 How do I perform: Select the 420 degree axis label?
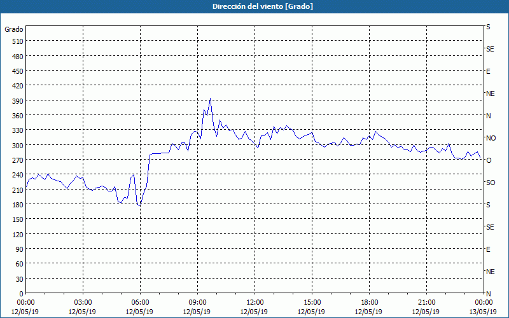coord(18,86)
